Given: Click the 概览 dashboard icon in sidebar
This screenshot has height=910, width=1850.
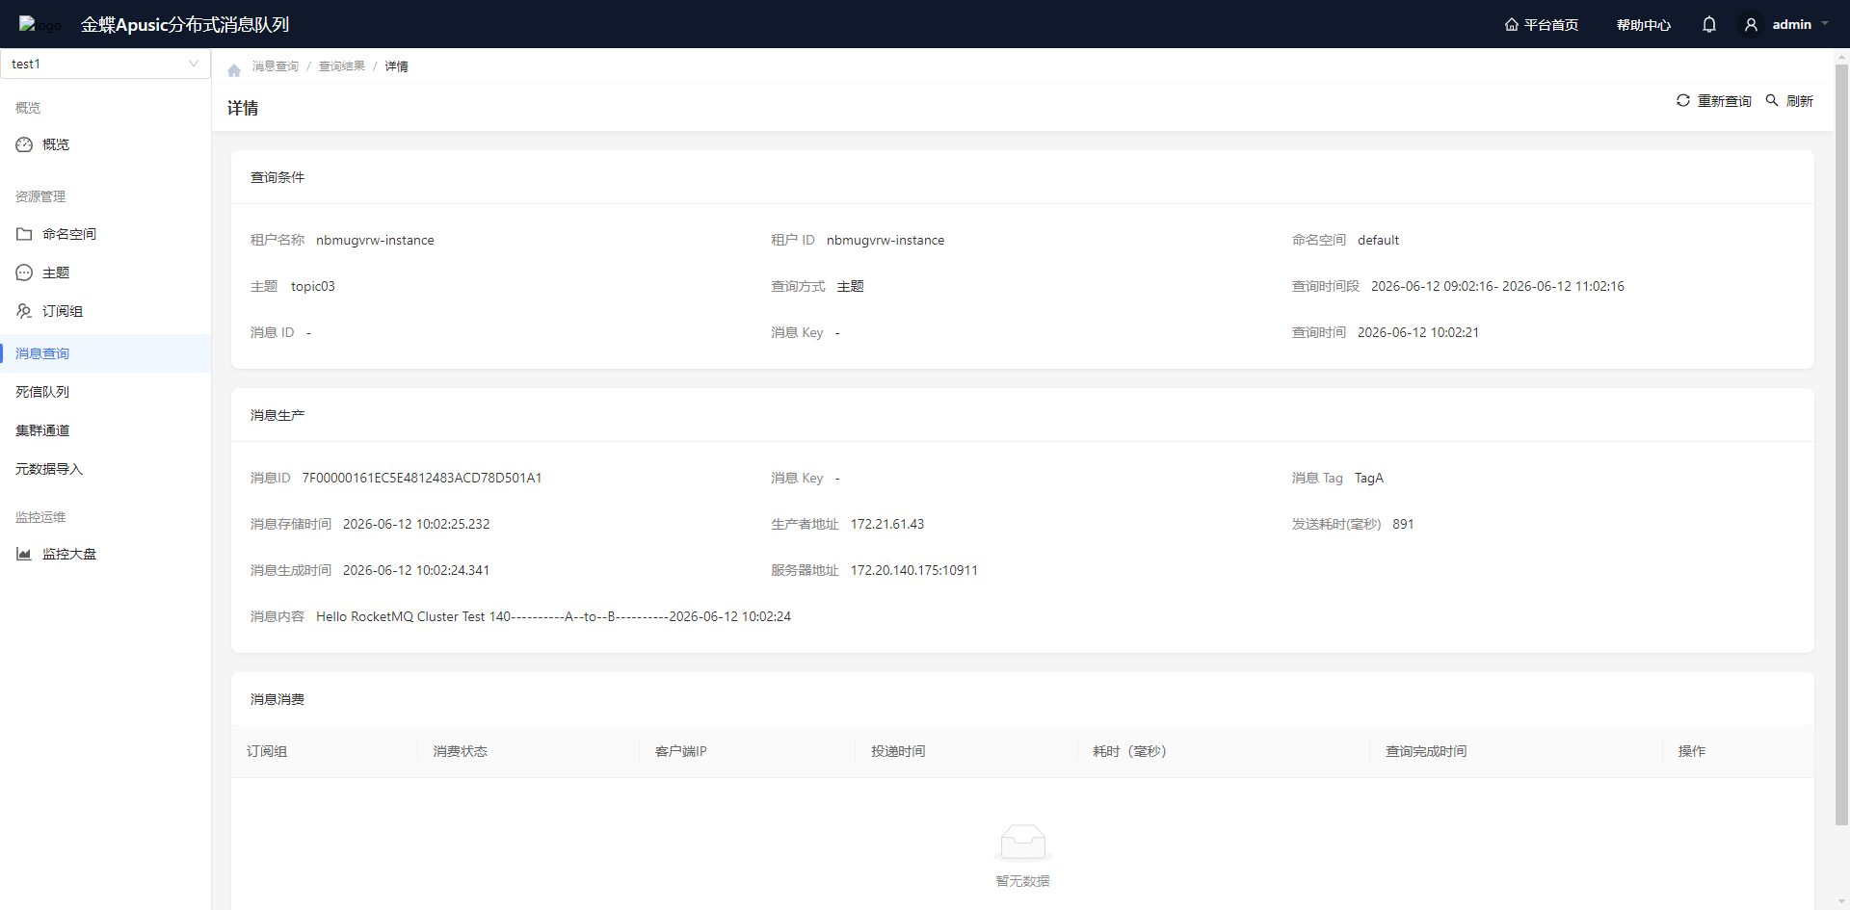Looking at the screenshot, I should pos(24,144).
